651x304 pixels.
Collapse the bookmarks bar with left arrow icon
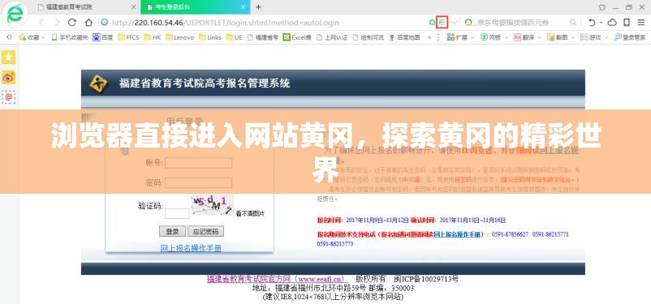pos(9,37)
